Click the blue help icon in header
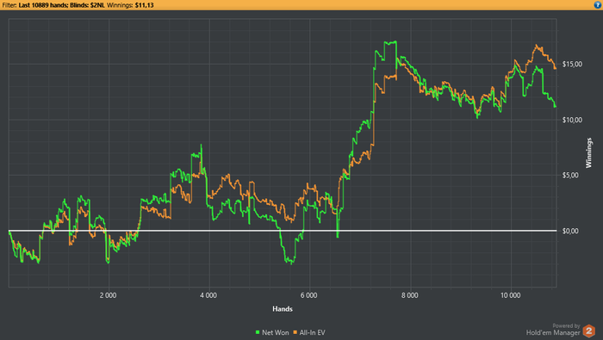 click(599, 4)
